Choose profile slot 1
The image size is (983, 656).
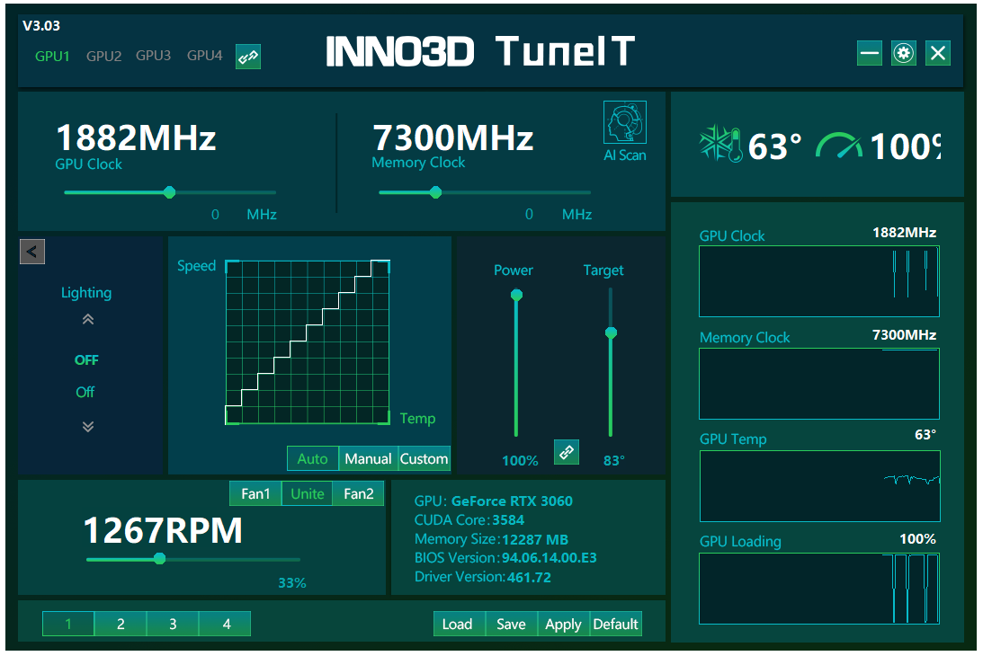[68, 624]
